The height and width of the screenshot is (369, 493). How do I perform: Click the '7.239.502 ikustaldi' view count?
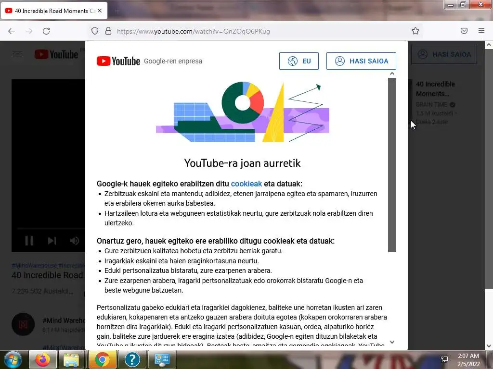click(x=42, y=291)
